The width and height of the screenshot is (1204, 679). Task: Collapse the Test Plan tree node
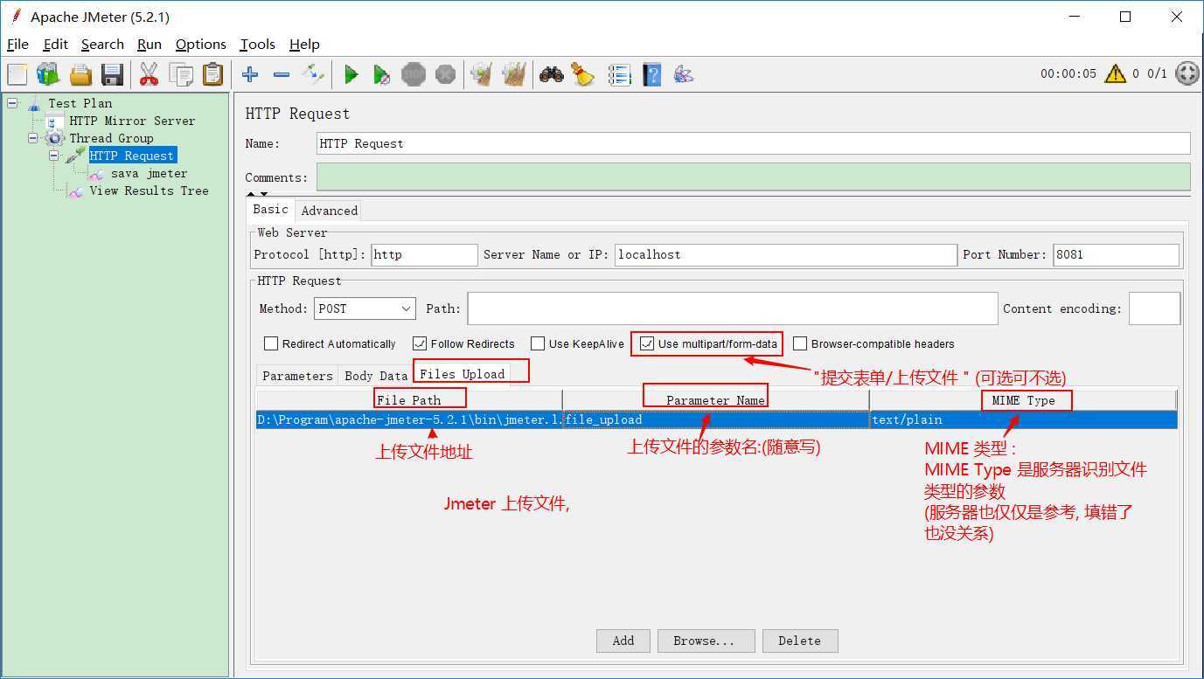coord(12,103)
